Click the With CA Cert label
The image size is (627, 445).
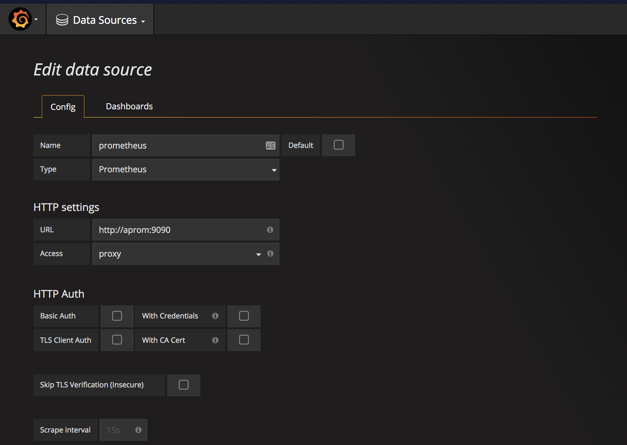[164, 340]
